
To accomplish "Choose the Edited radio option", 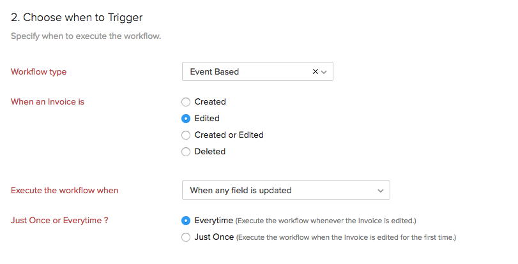I will point(186,119).
